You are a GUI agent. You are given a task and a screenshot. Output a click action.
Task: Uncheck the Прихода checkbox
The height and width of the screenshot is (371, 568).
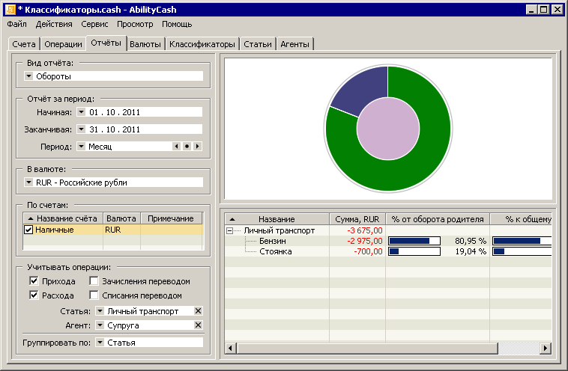tap(34, 281)
